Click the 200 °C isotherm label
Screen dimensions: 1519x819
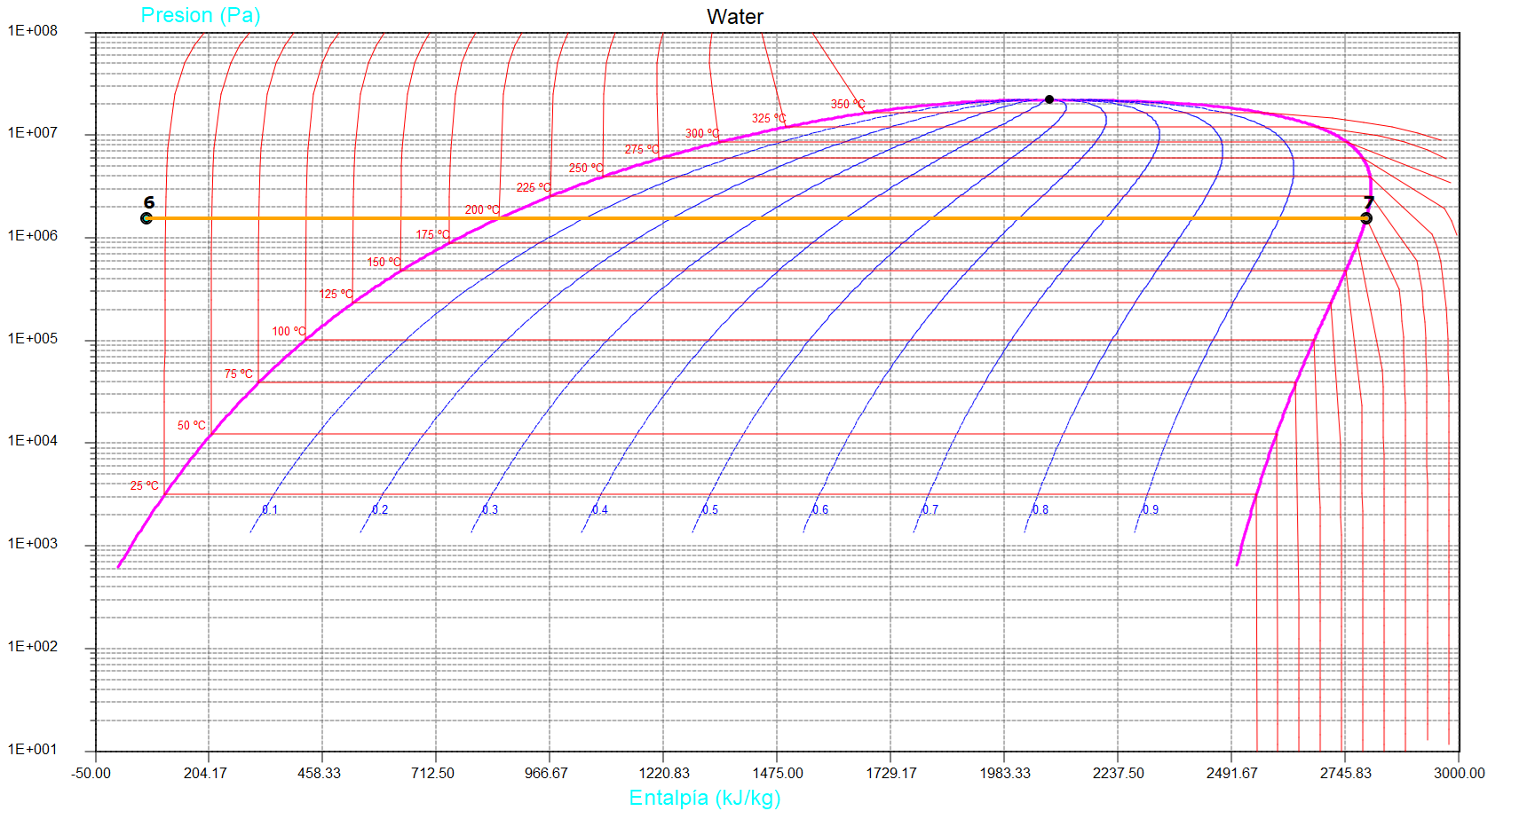(482, 210)
